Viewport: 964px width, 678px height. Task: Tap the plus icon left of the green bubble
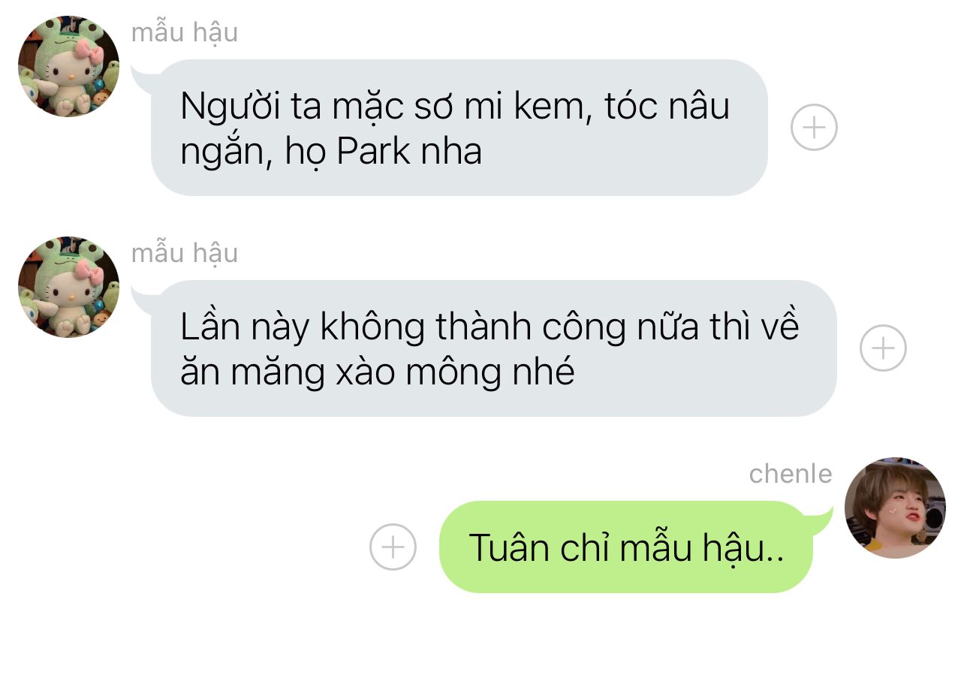tap(393, 547)
